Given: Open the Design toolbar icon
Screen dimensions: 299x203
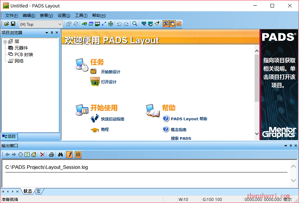Looking at the screenshot, I should point(91,24).
